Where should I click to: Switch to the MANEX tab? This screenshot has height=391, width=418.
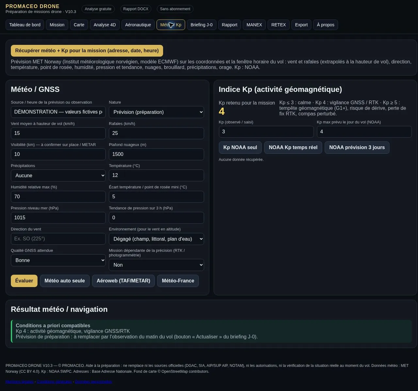[254, 25]
